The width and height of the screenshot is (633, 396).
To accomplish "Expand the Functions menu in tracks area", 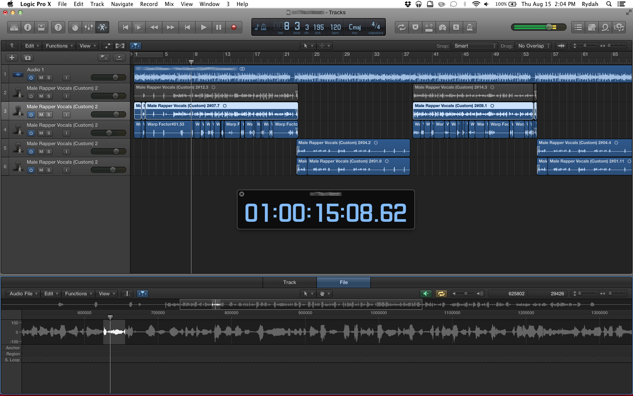I will tap(59, 46).
